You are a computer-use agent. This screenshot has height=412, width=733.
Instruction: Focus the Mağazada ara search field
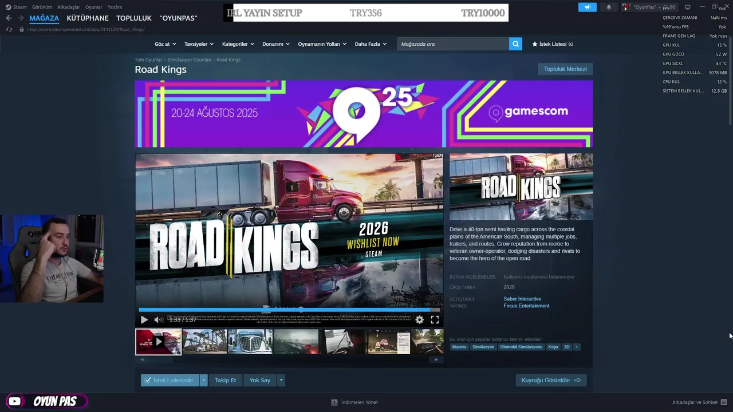click(x=453, y=44)
